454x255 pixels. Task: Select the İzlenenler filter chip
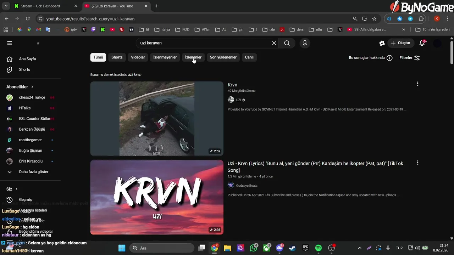click(x=193, y=57)
